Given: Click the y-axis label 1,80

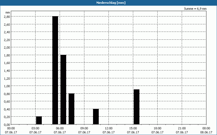Looking at the screenshot, I should (x=8, y=55).
